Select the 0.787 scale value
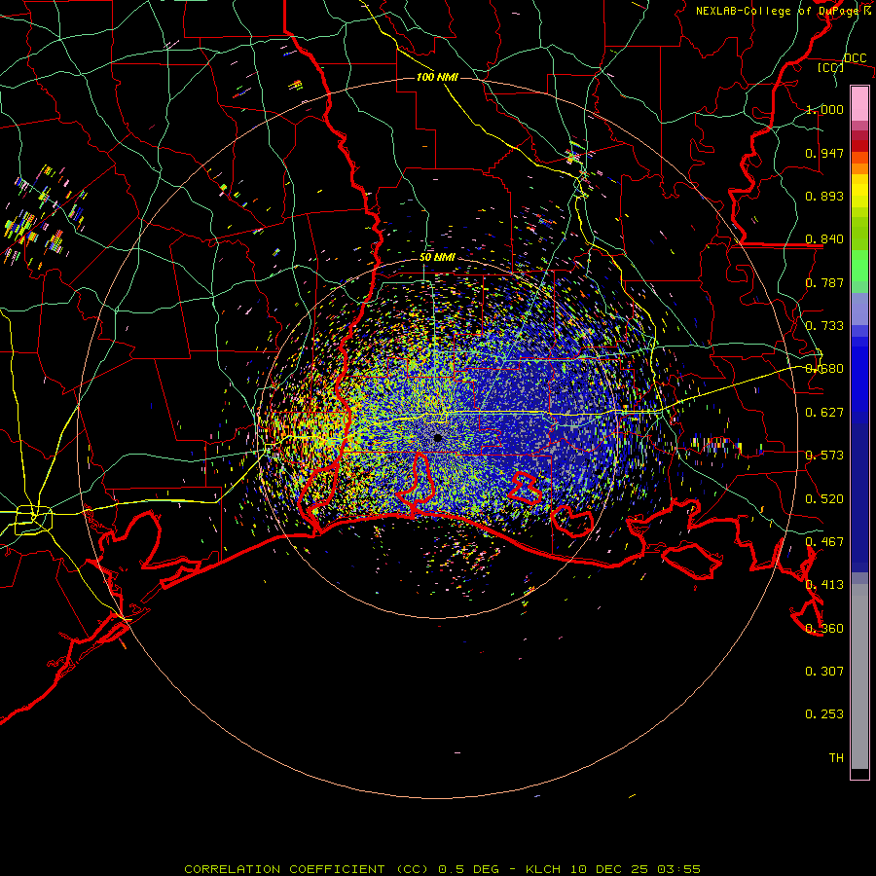 coord(824,282)
